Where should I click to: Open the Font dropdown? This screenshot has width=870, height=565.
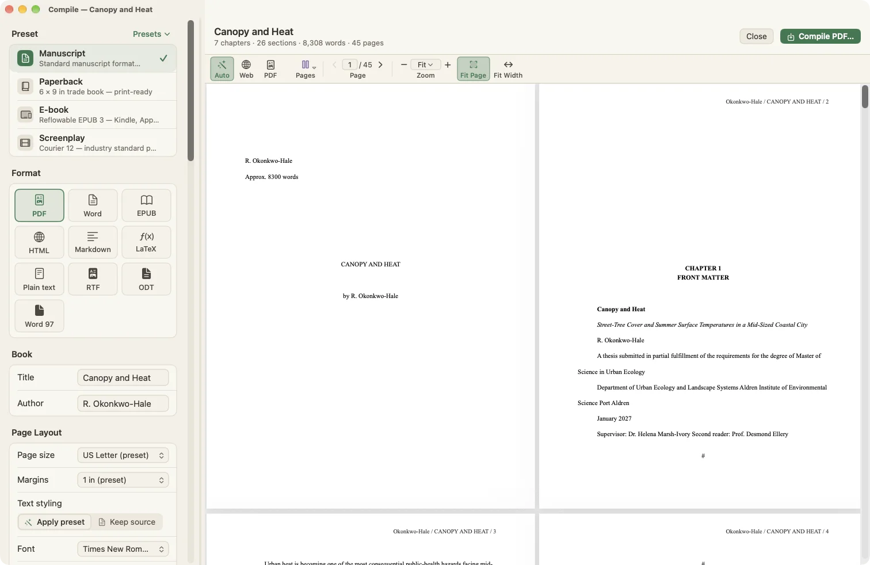(x=123, y=549)
